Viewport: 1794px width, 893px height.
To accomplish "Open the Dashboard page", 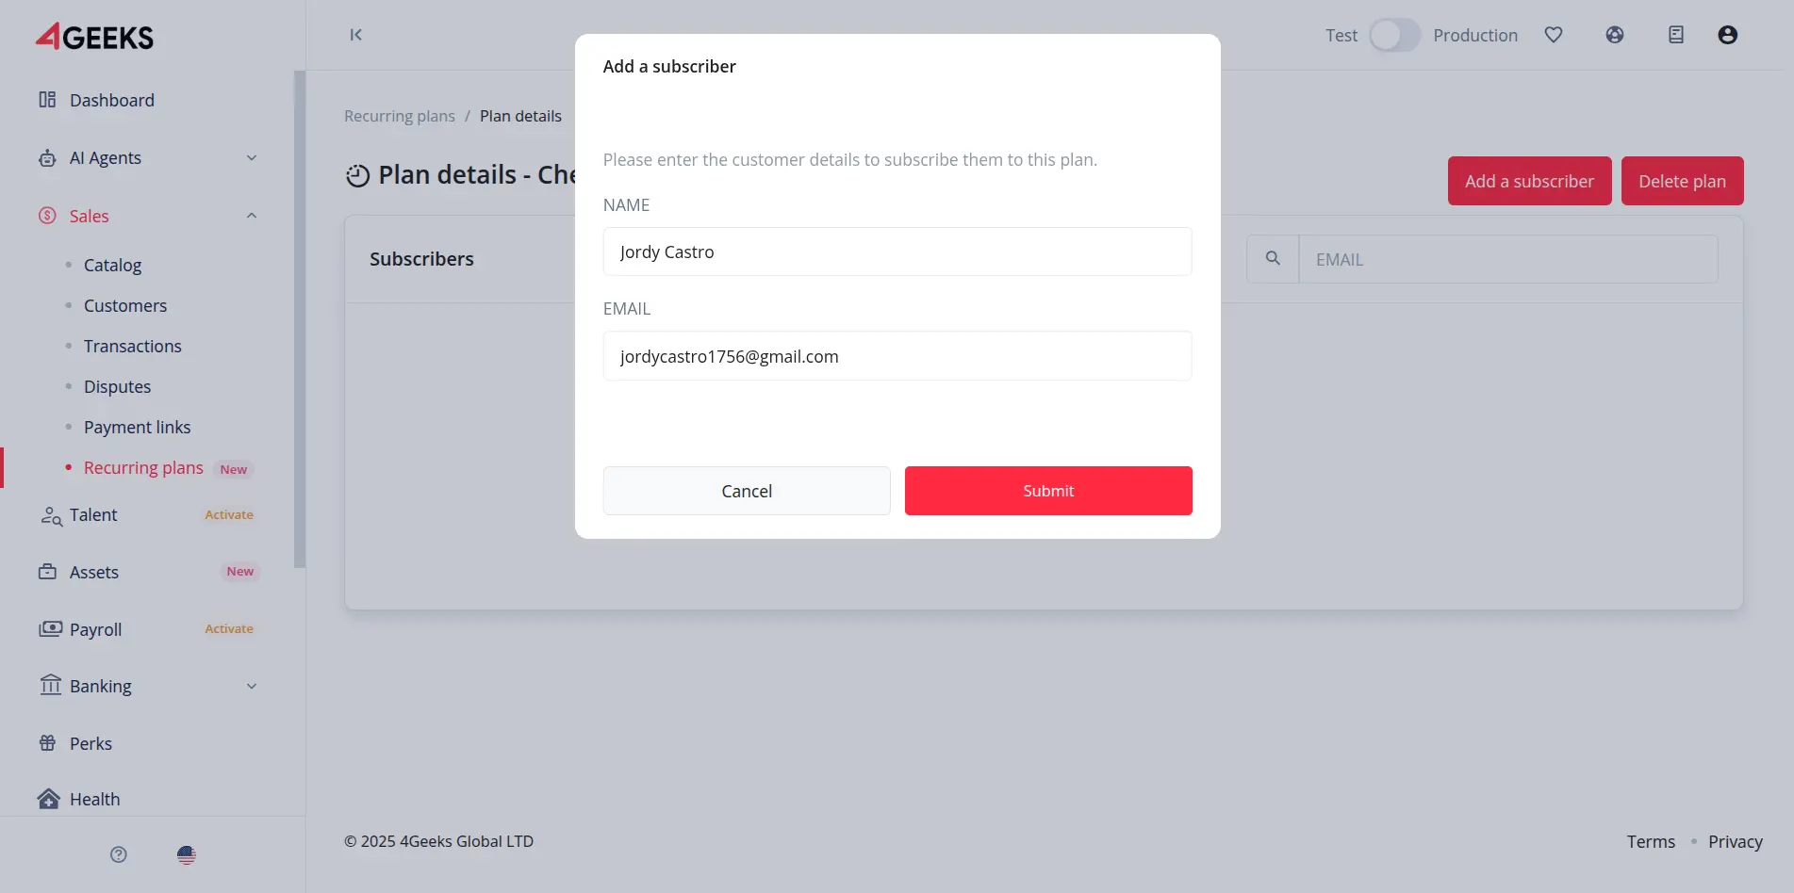I will point(111,100).
